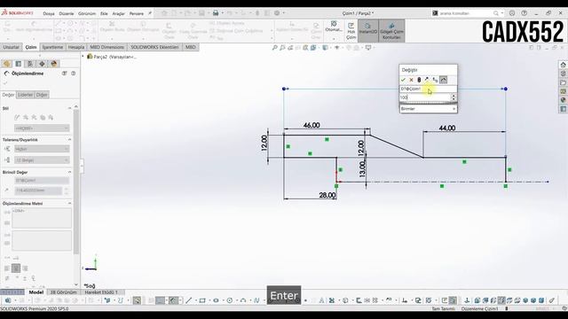568x319 pixels.
Task: Open the Design Library icon in task pane
Action: click(x=563, y=74)
